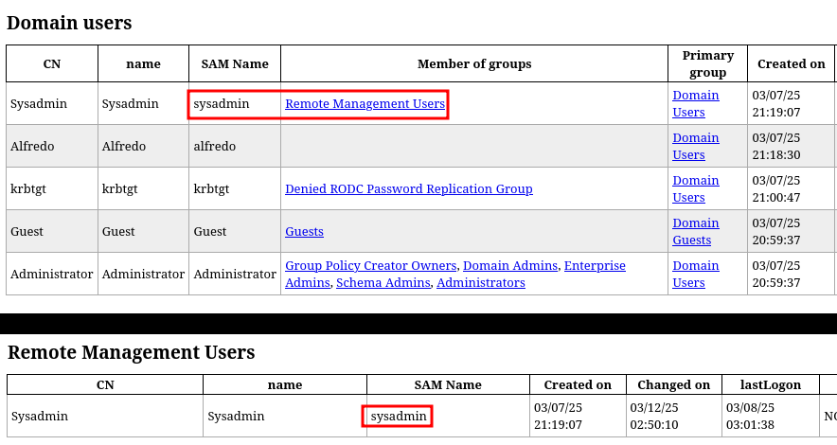Click Domain Users link in Sysadmin row
This screenshot has height=445, width=837.
(x=695, y=103)
